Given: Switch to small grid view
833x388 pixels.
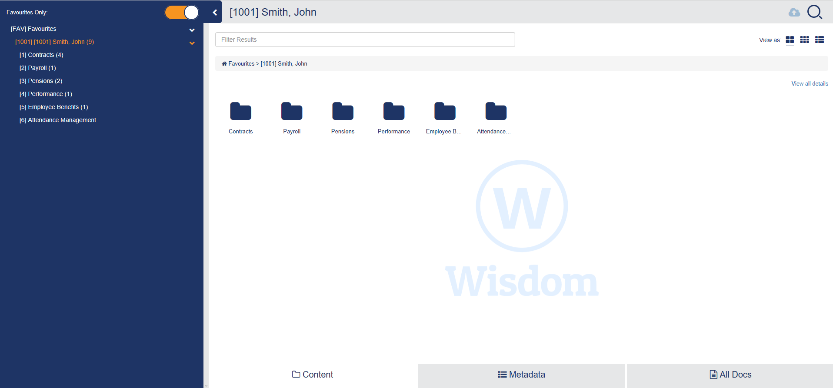Looking at the screenshot, I should (805, 40).
